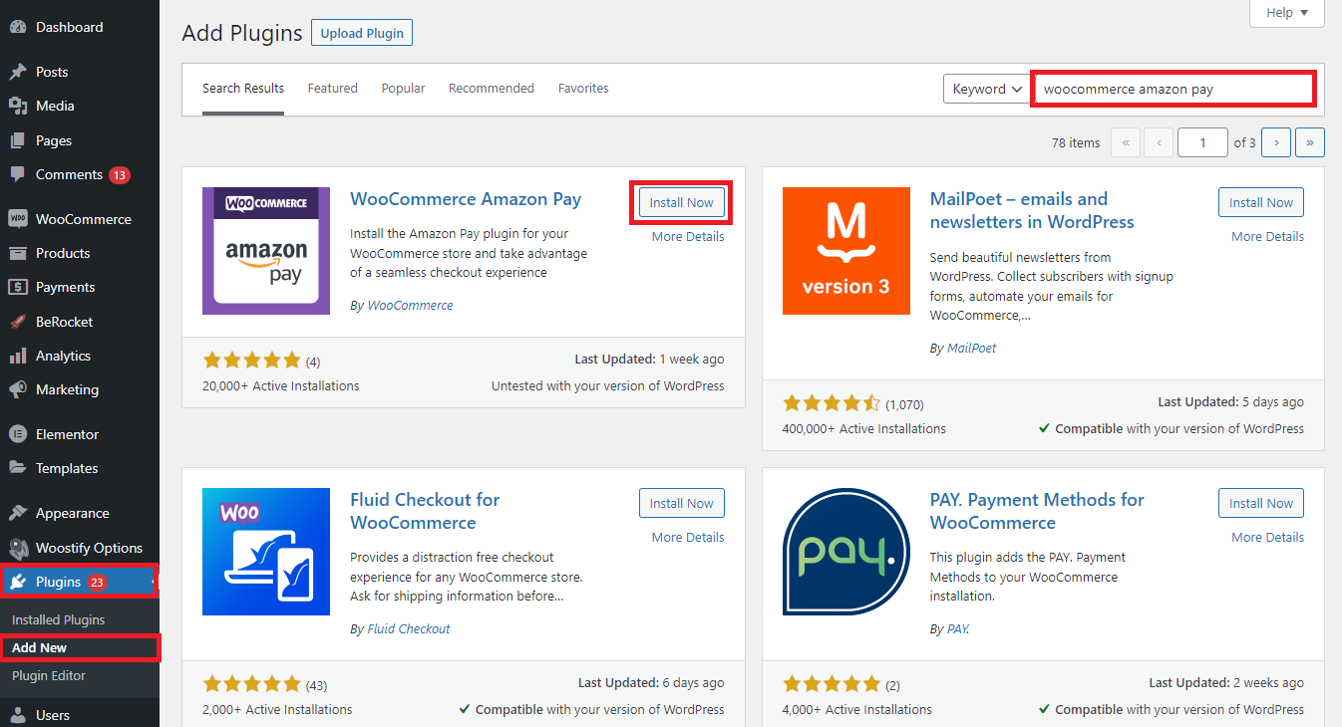1342x727 pixels.
Task: Click the WooCommerce logo icon in sidebar
Action: point(18,219)
